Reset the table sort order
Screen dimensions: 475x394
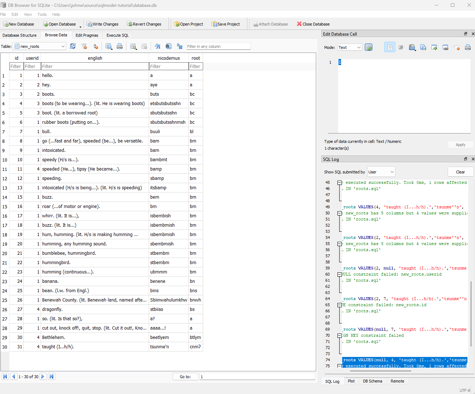(x=96, y=46)
